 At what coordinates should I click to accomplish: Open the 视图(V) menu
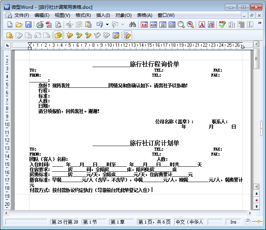pyautogui.click(x=63, y=15)
